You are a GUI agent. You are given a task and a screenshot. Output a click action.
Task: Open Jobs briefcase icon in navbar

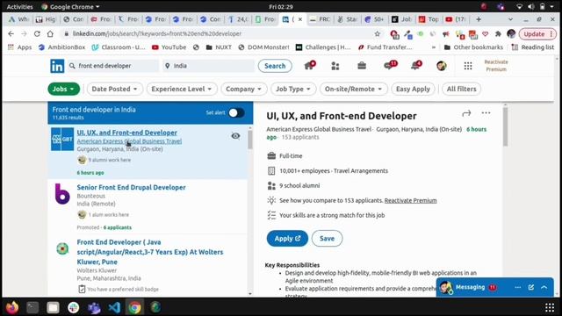362,66
